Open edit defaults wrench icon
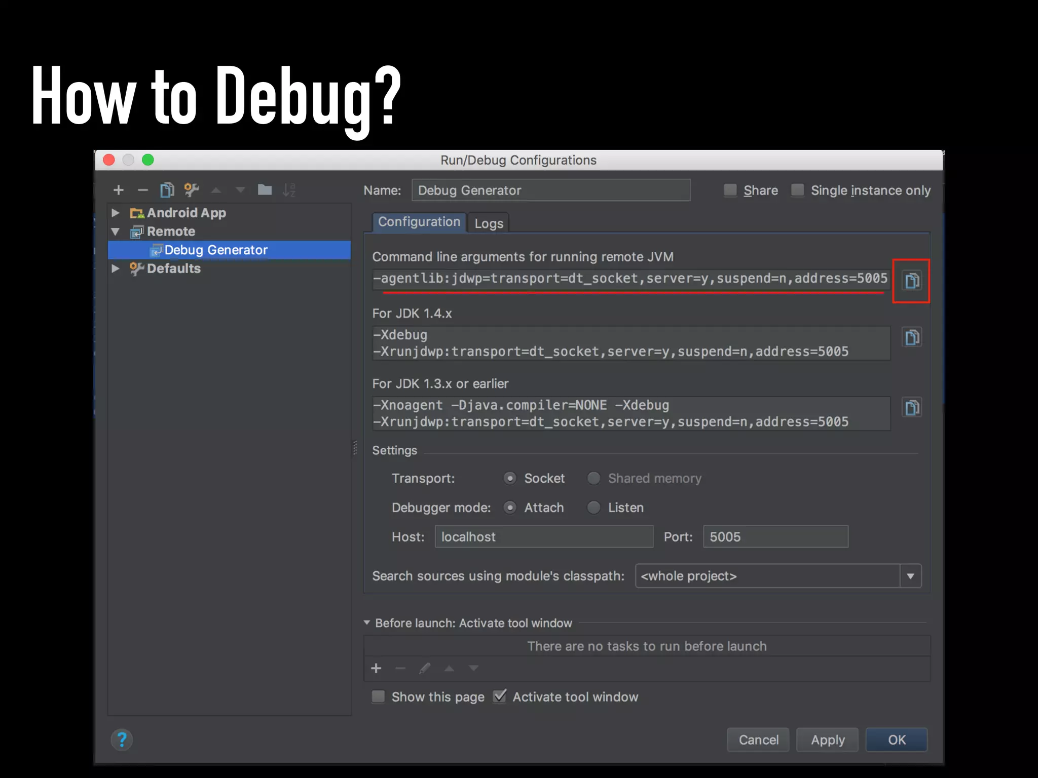This screenshot has height=778, width=1038. 191,190
